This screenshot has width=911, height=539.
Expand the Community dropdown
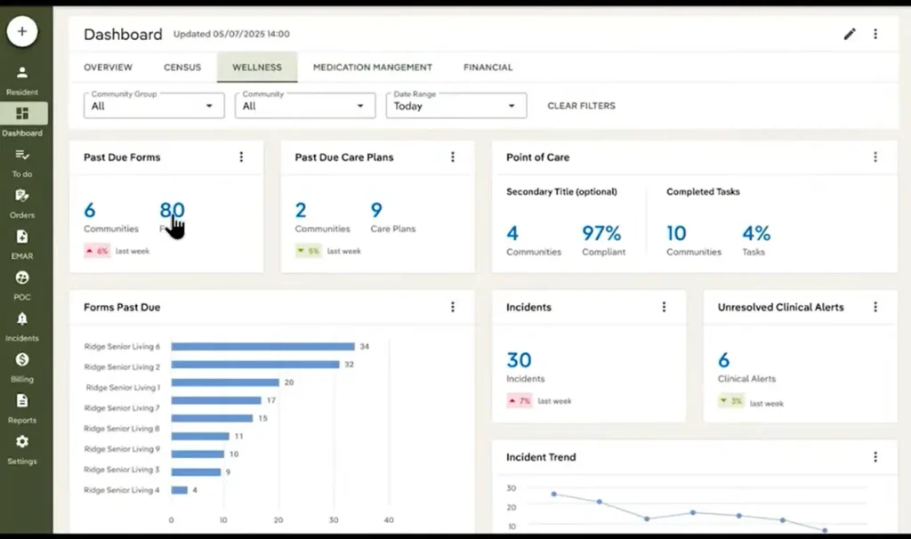305,106
